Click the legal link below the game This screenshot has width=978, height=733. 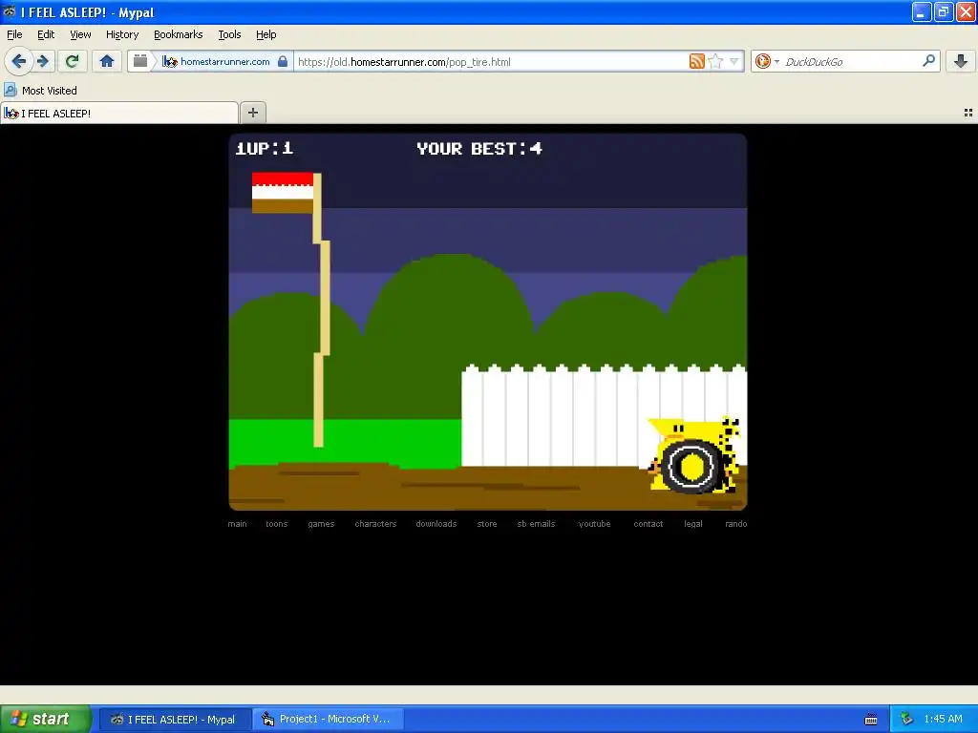point(693,524)
